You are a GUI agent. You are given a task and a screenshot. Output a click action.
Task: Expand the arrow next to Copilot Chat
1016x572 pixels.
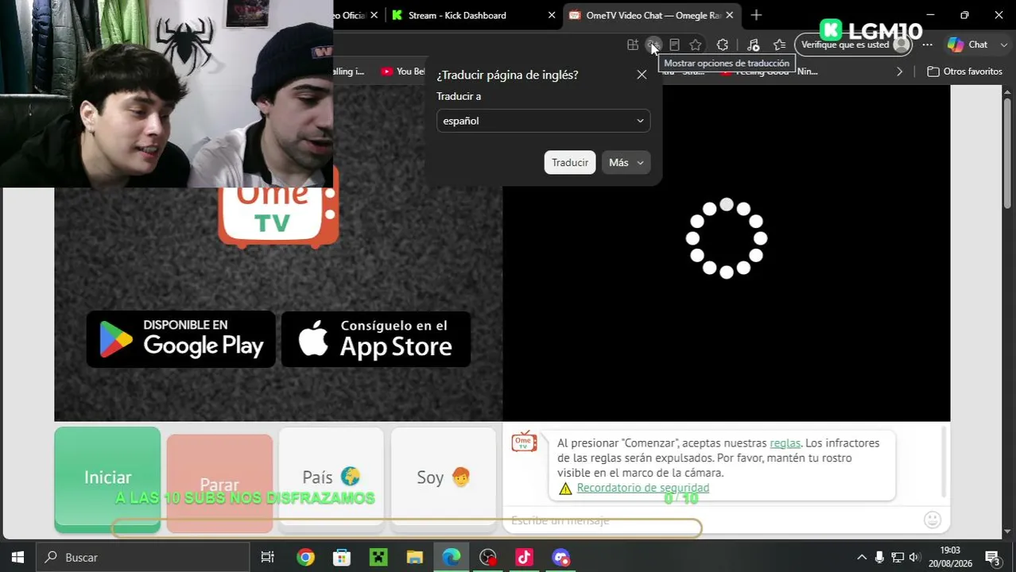coord(1004,44)
